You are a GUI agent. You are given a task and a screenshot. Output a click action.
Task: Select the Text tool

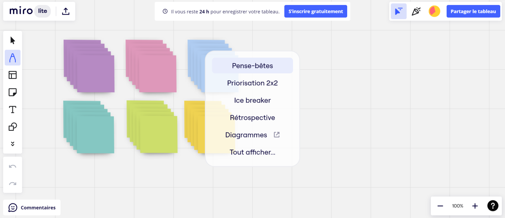coord(13,109)
